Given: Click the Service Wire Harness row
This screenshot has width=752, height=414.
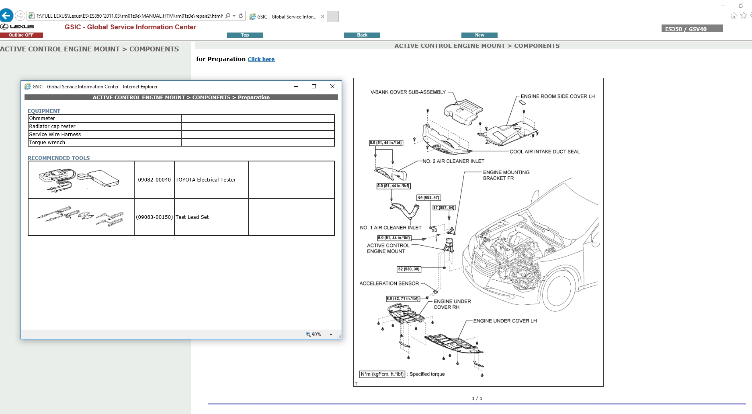Looking at the screenshot, I should [181, 135].
